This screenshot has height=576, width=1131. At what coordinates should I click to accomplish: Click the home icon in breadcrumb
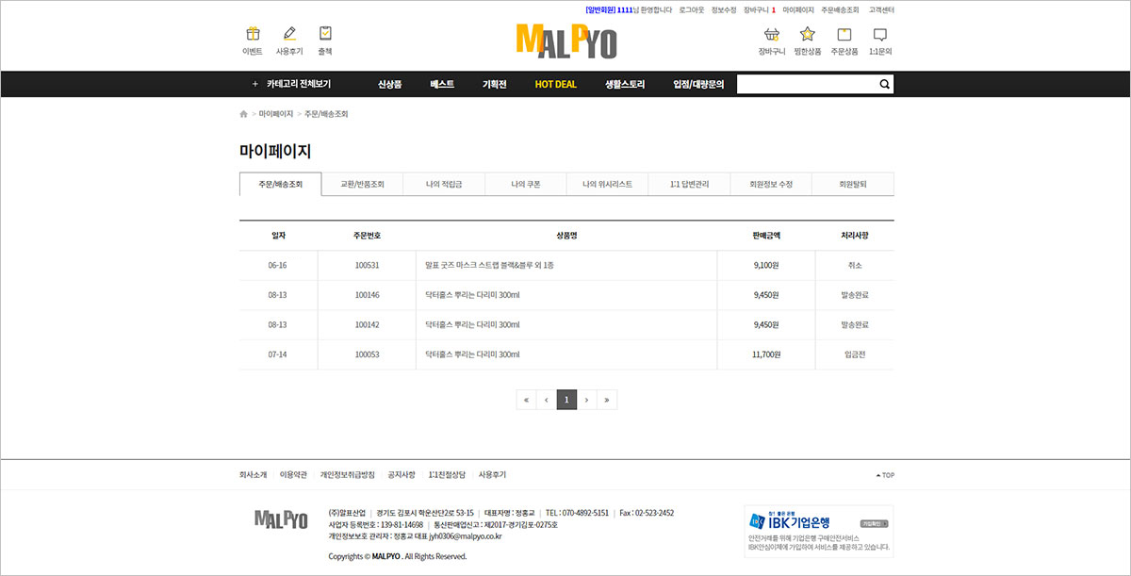click(x=244, y=114)
